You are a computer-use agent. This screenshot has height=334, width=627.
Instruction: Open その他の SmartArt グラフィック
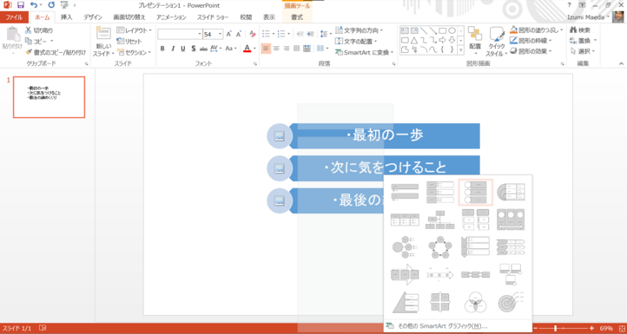click(x=442, y=326)
